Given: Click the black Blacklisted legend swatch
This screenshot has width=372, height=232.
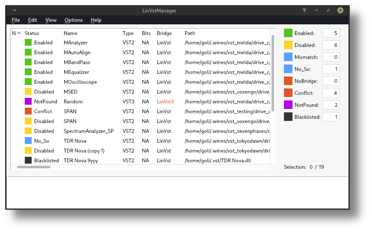Looking at the screenshot, I should click(x=288, y=117).
